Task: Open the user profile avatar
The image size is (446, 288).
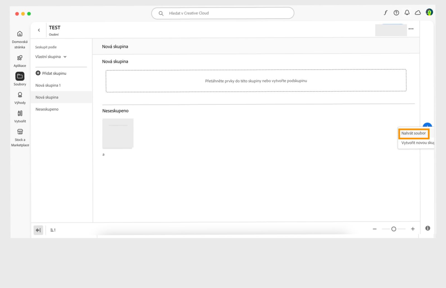Action: (x=429, y=12)
